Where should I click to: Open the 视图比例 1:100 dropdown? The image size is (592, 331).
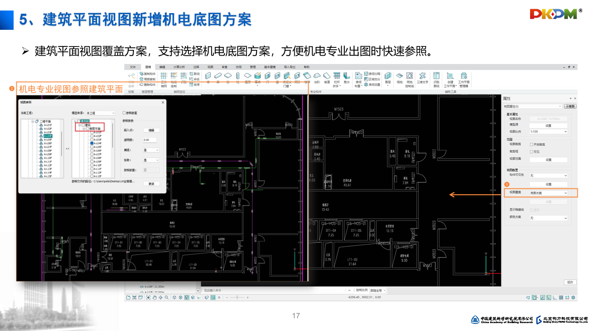[x=549, y=132]
